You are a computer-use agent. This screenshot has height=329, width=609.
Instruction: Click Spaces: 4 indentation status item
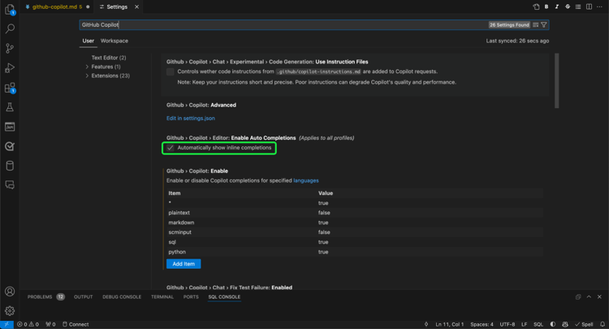pos(482,324)
